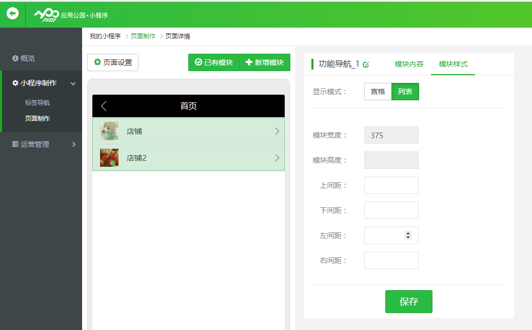Click the edit icon beside 功能导航_1
Screen dimensions: 532x330
click(366, 64)
